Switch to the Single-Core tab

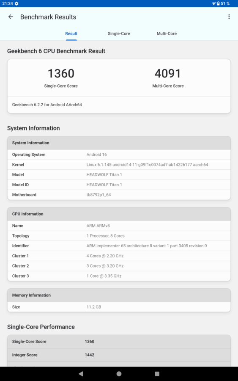point(119,33)
